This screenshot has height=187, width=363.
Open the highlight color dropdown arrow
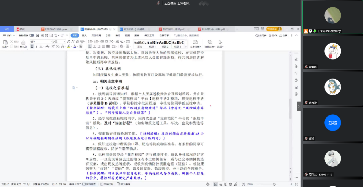pos(71,46)
